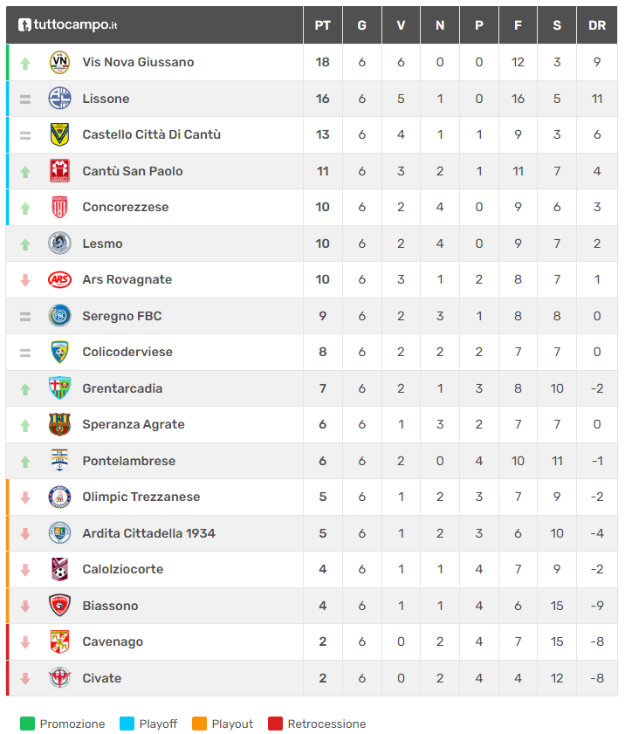The image size is (625, 734).
Task: Click the Cavenago team crest
Action: pyautogui.click(x=59, y=642)
